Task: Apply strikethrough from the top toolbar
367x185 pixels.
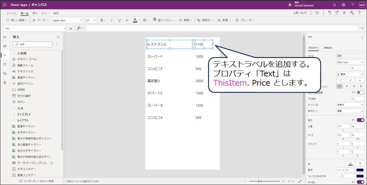Action: click(127, 20)
